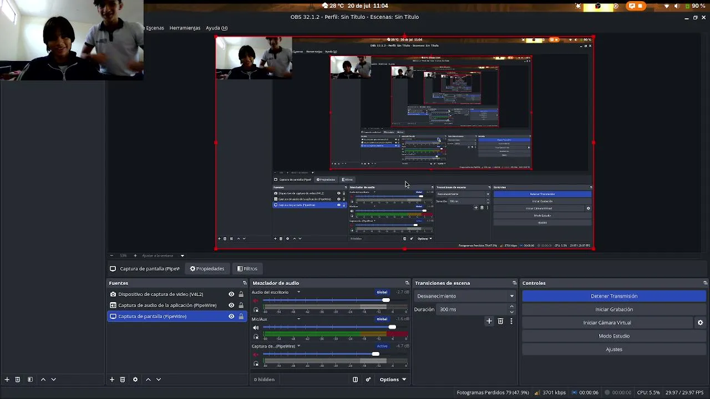
Task: Add a new scene transition with plus icon
Action: pos(489,321)
